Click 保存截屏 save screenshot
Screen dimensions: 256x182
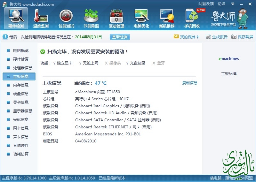[245, 37]
